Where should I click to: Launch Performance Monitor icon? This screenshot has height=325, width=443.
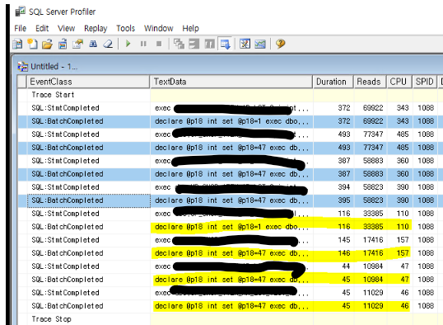coord(260,44)
